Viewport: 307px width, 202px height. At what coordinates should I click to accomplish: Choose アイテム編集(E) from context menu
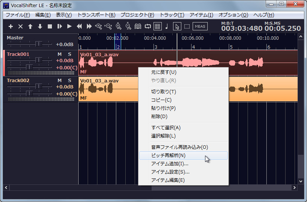click(184, 180)
